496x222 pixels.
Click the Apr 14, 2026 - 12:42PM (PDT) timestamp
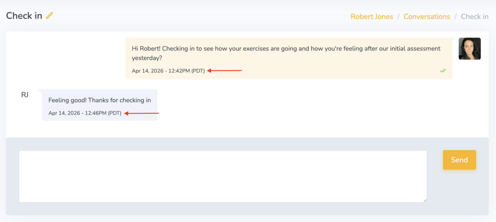pos(168,71)
